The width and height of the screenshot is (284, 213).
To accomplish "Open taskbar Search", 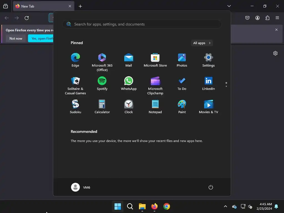I will click(x=130, y=206).
